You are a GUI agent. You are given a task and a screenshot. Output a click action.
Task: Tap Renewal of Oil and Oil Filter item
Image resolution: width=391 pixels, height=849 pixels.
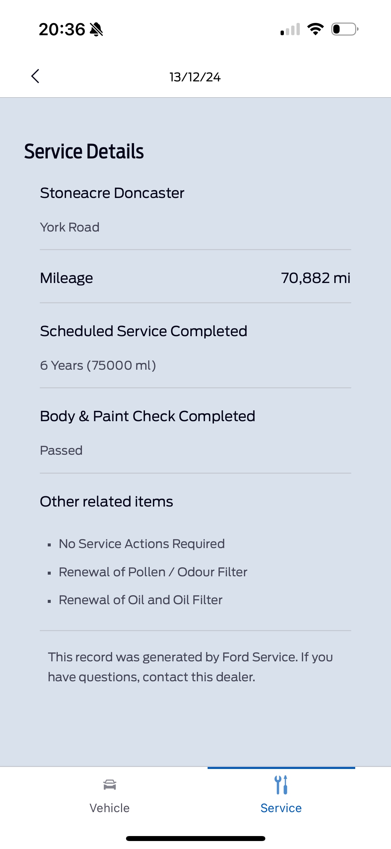tap(141, 600)
